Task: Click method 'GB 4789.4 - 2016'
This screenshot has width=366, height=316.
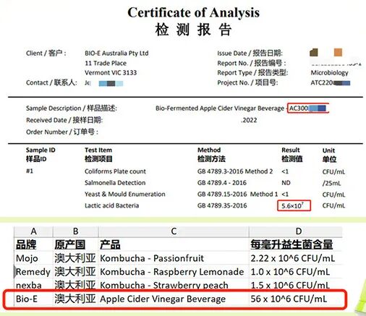Action: (222, 183)
